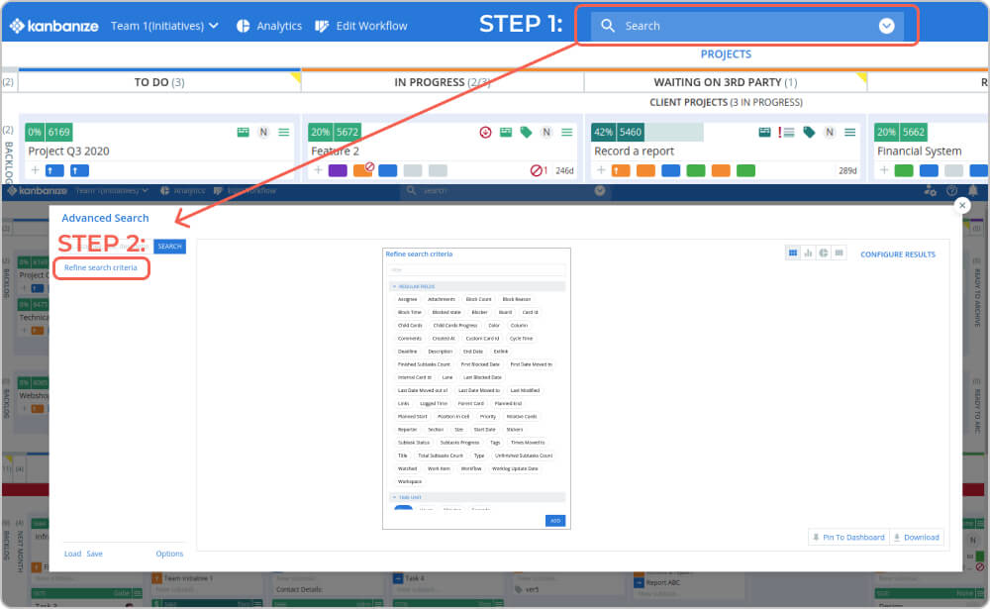Open the Edit Workflow menu item

point(361,26)
